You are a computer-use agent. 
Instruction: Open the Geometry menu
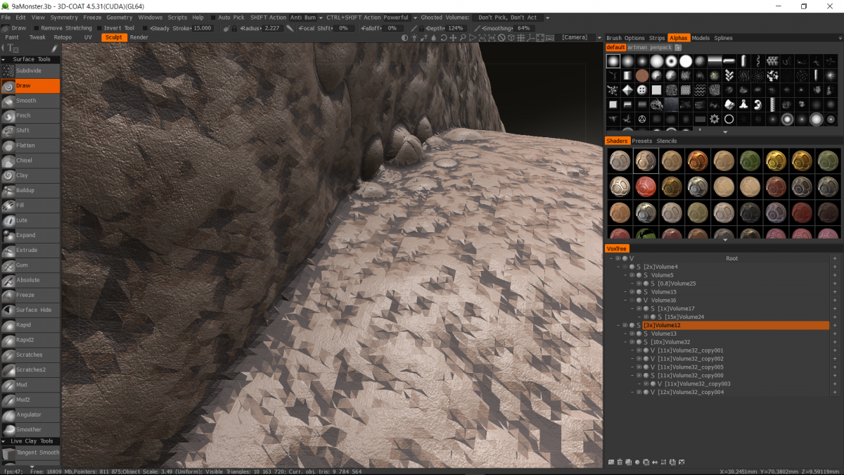tap(120, 18)
